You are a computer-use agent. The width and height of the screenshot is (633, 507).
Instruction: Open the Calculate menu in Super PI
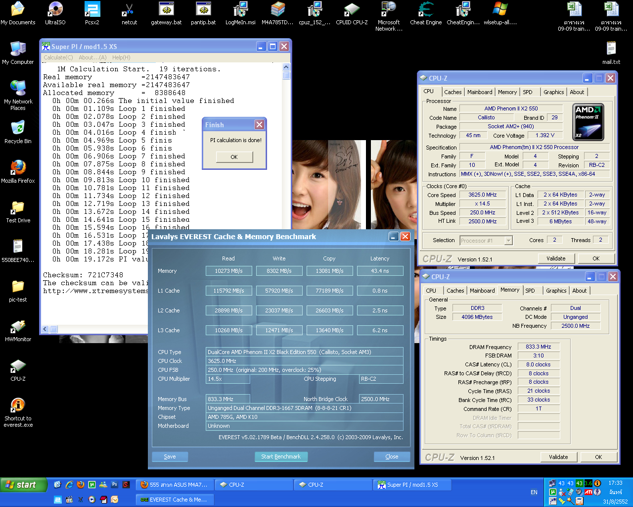pos(58,57)
